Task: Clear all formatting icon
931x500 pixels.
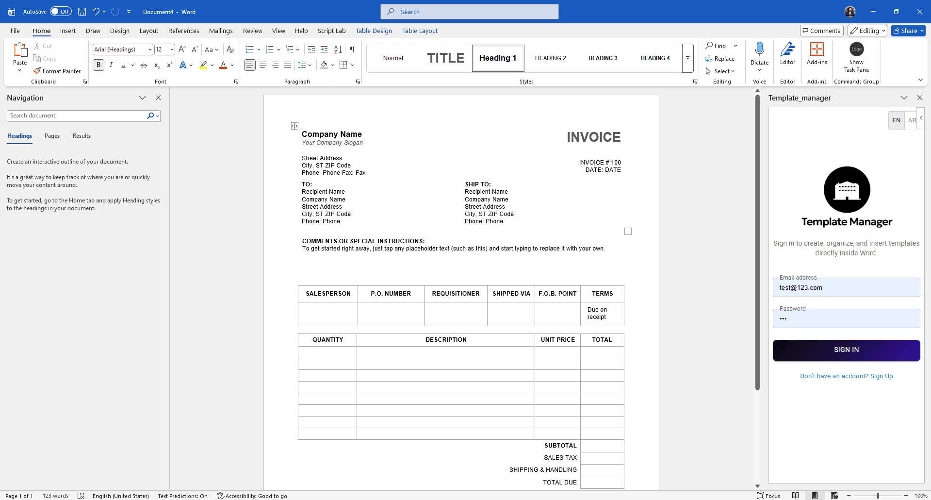Action: (230, 50)
